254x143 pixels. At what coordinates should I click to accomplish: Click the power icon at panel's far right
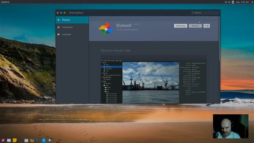pos(252,2)
